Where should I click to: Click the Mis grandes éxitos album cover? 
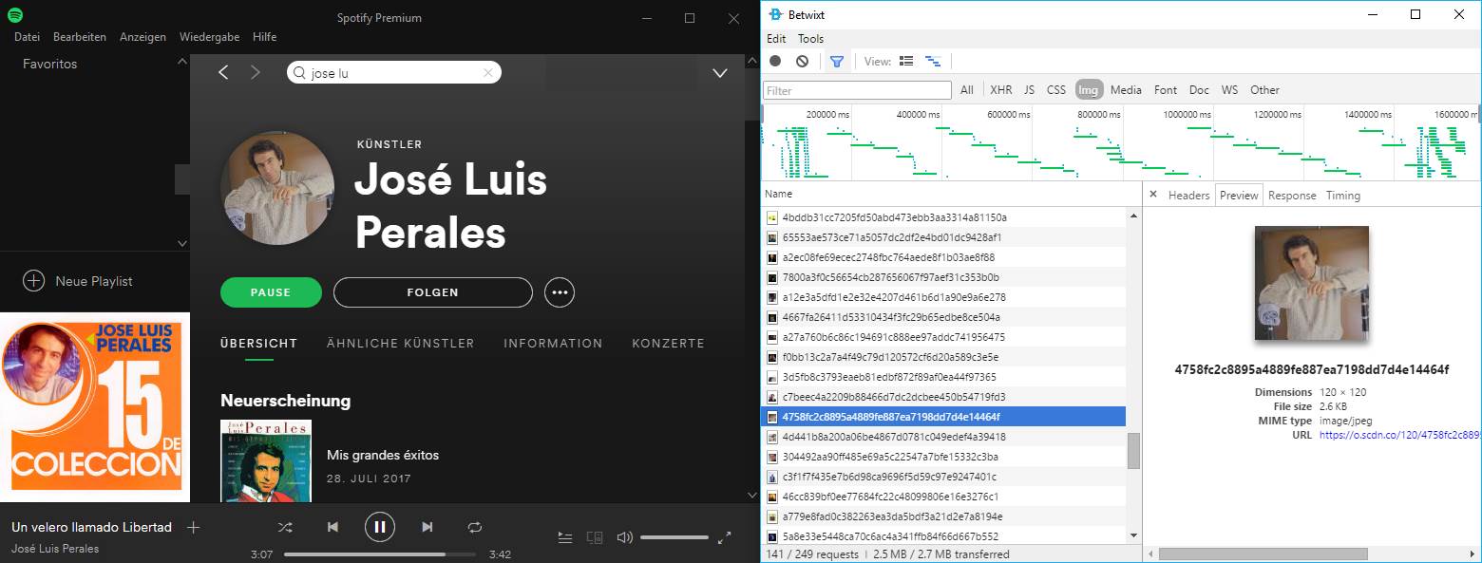pos(266,461)
